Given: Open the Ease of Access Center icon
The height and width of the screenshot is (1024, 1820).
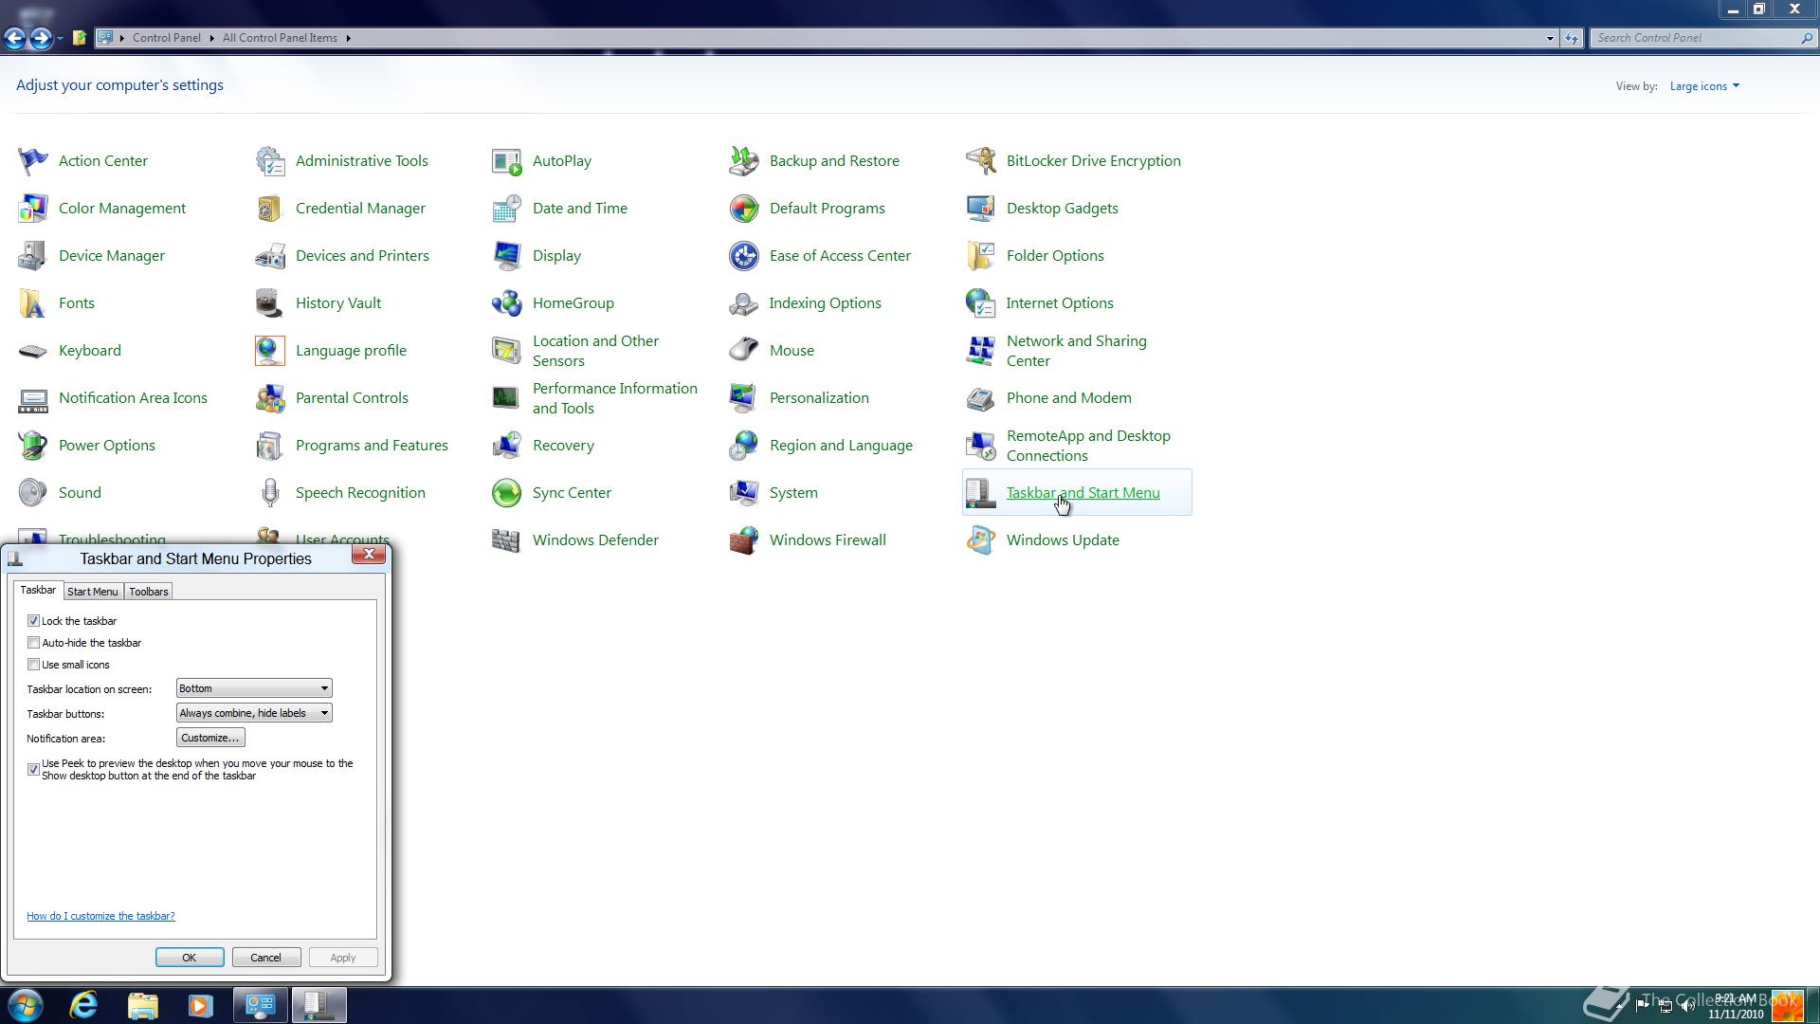Looking at the screenshot, I should pos(744,256).
